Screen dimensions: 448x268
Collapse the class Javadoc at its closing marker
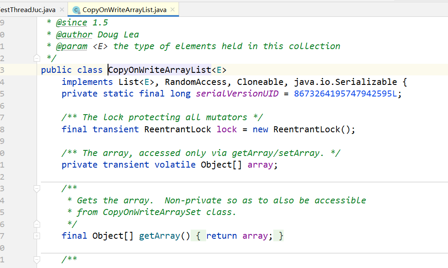[x=37, y=58]
